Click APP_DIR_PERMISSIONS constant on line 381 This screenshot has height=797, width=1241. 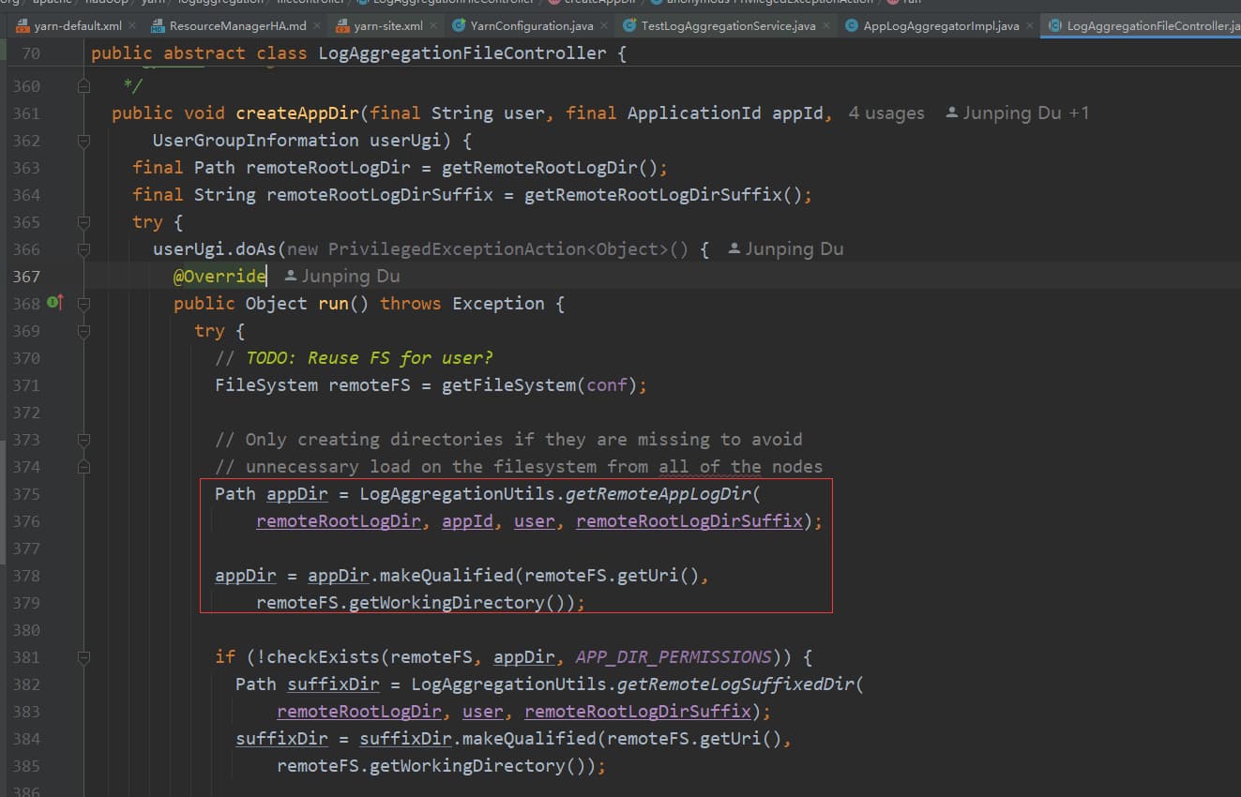tap(673, 657)
